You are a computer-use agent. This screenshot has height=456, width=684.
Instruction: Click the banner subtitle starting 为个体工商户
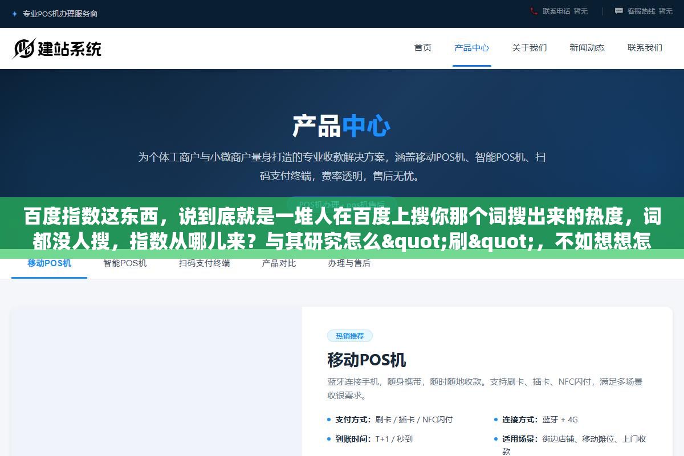pos(341,166)
